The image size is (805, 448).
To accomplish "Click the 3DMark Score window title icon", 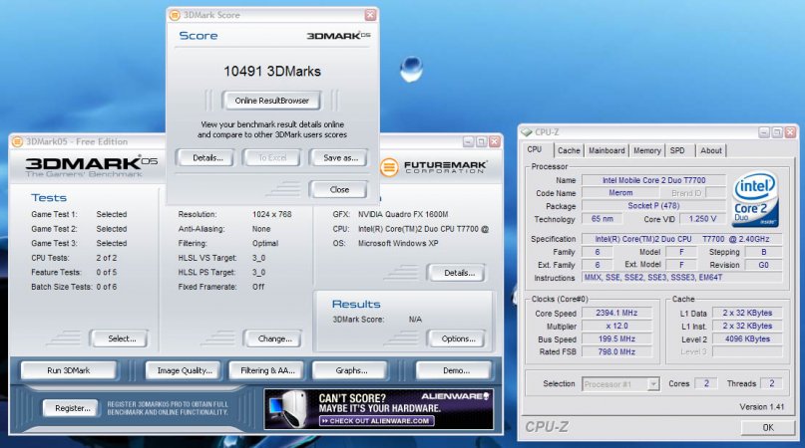I will 176,15.
